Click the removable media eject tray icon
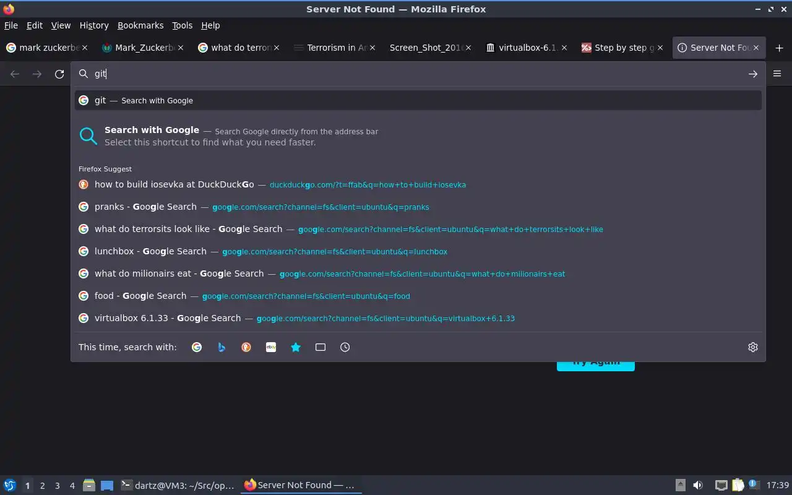Viewport: 792px width, 495px height. tap(680, 485)
